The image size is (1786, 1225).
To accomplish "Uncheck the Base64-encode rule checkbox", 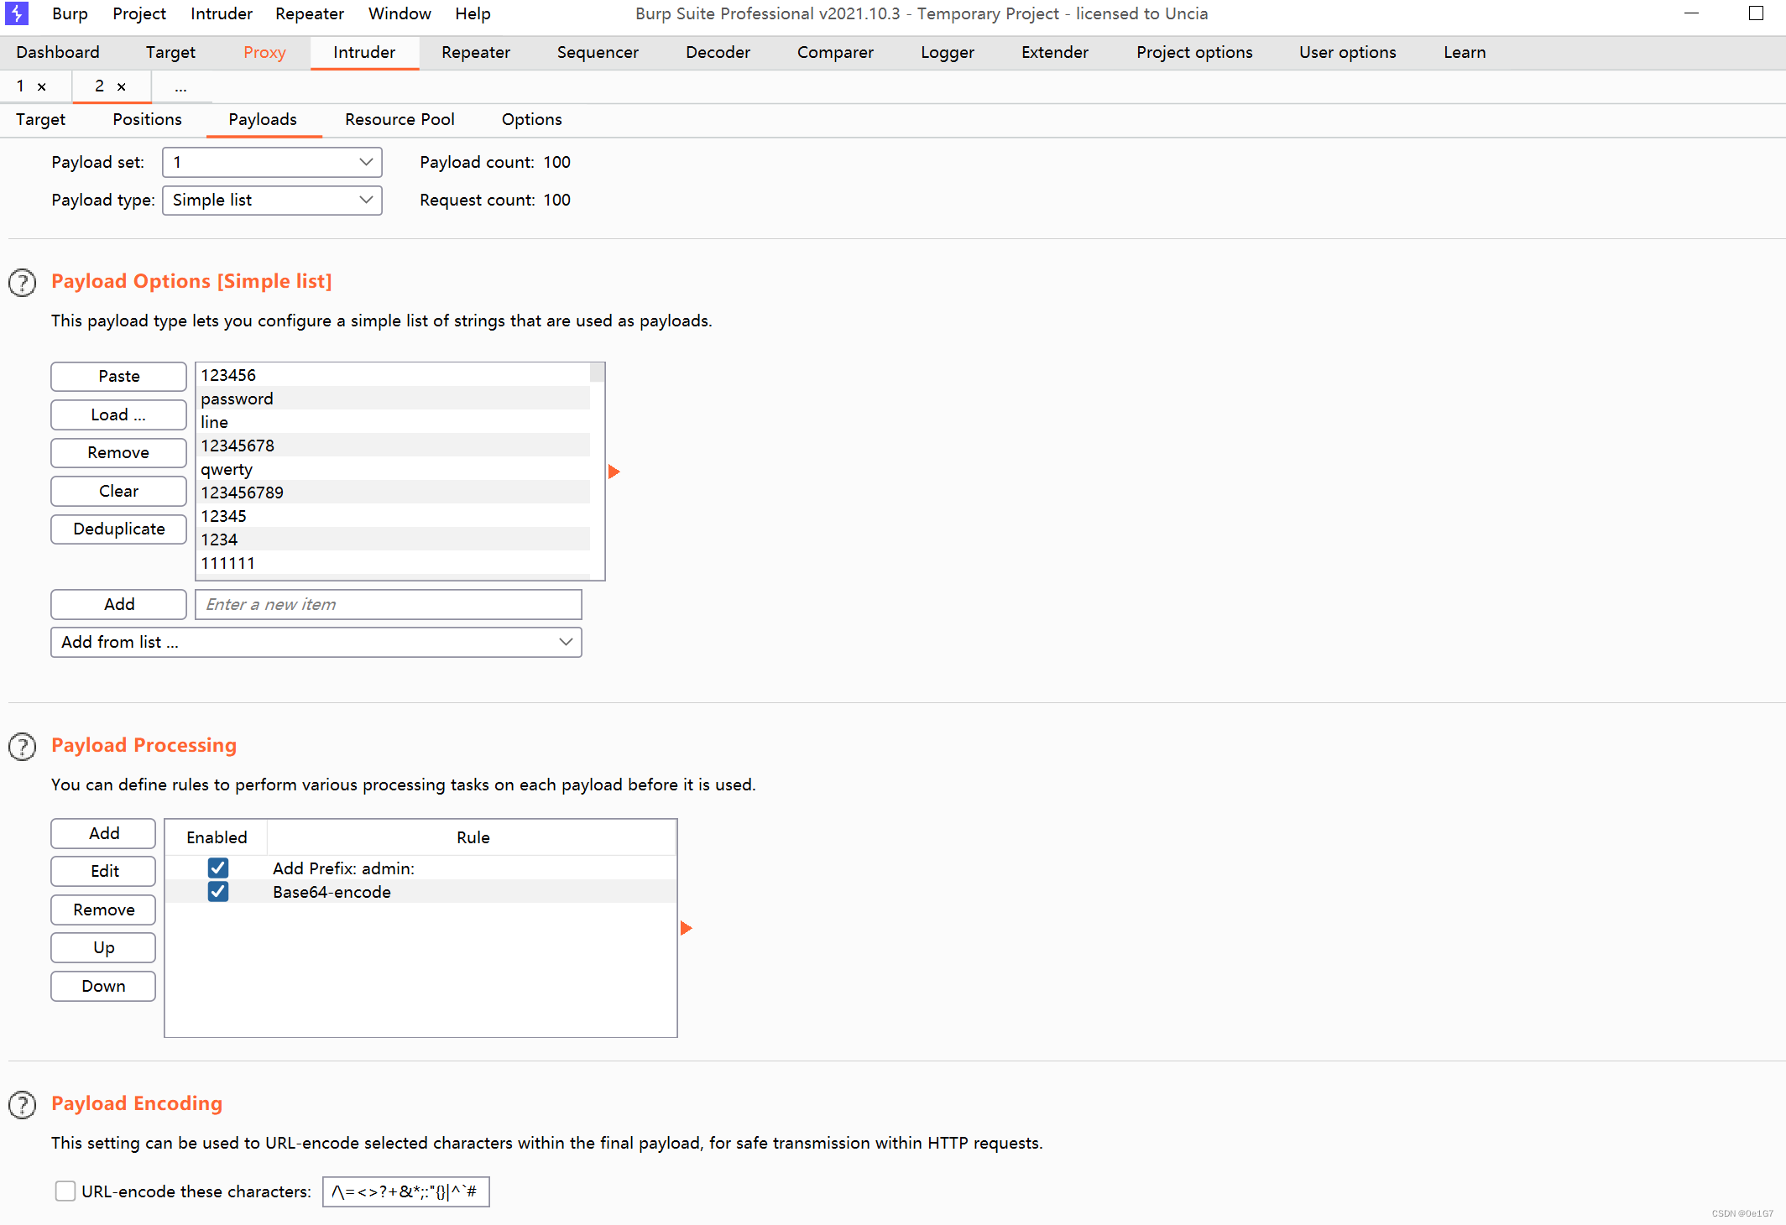I will (x=218, y=891).
